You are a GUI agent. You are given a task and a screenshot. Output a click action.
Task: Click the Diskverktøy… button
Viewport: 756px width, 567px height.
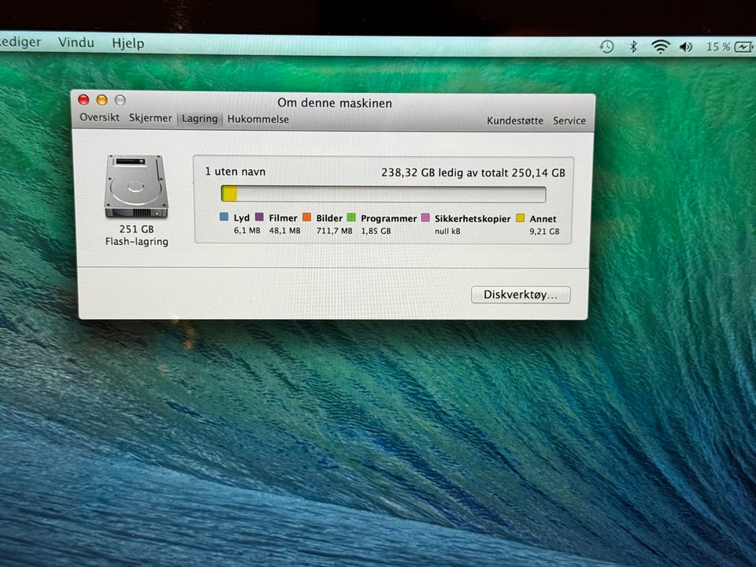(521, 295)
